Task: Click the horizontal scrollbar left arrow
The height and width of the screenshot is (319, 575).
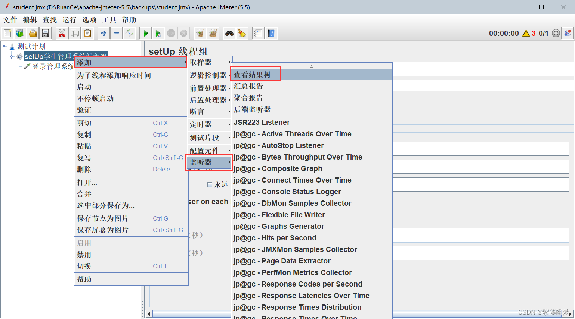Action: (x=149, y=314)
